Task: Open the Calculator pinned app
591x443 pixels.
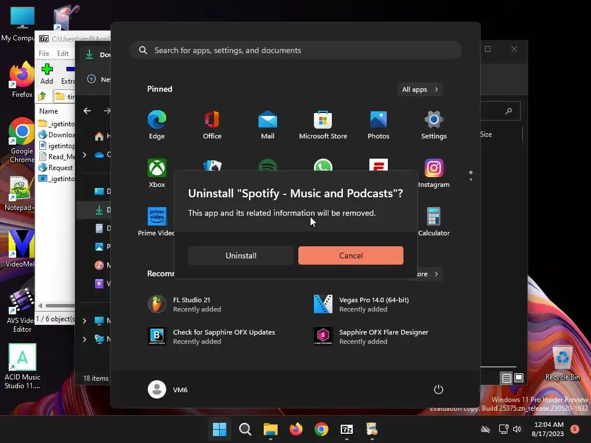Action: pos(434,222)
